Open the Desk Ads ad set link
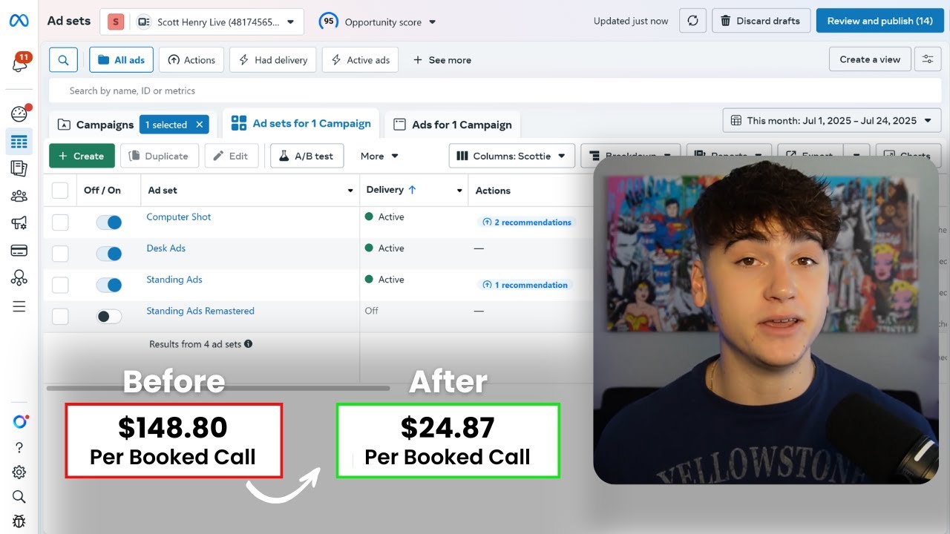The image size is (950, 534). [x=166, y=248]
